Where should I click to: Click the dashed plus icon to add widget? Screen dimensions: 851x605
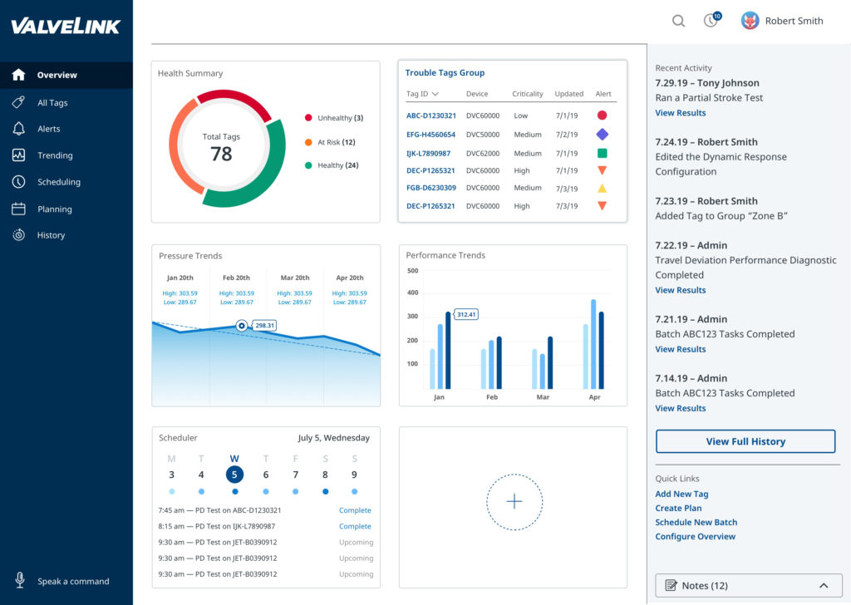point(514,501)
